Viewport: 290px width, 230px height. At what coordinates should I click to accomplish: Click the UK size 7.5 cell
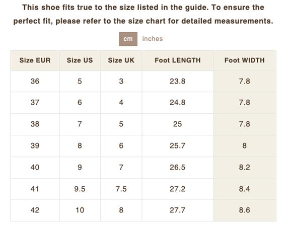[x=121, y=189]
